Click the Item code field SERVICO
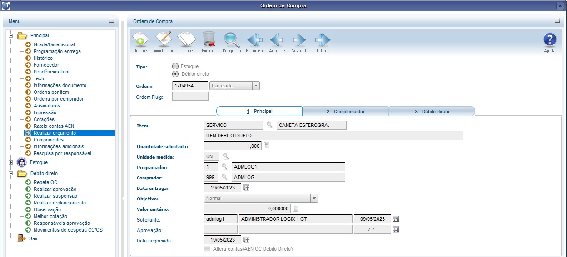 [234, 125]
